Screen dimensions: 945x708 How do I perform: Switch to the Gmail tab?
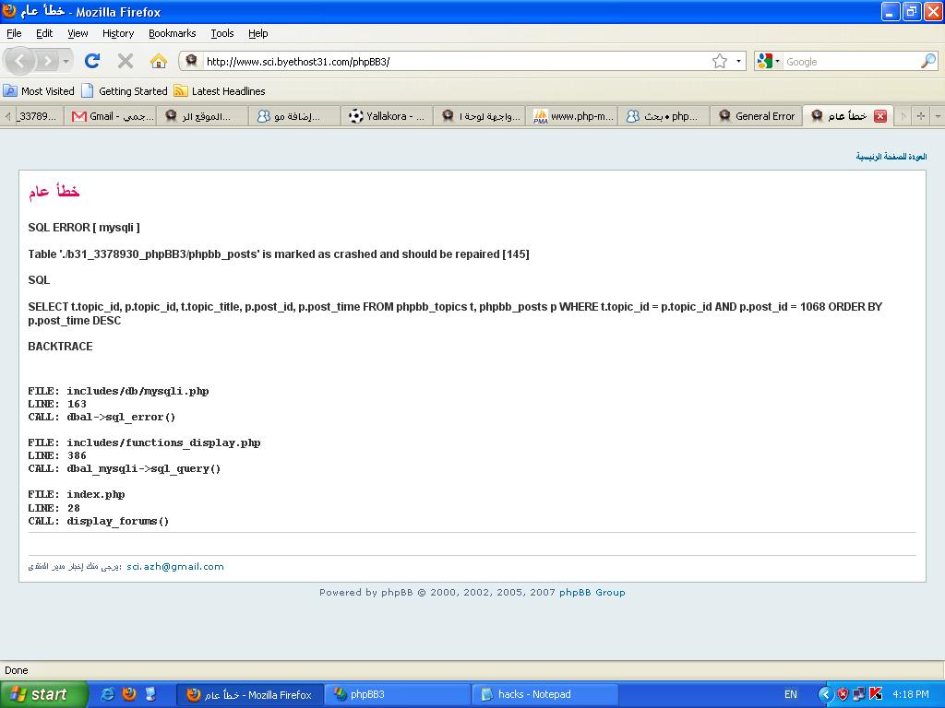pyautogui.click(x=112, y=116)
